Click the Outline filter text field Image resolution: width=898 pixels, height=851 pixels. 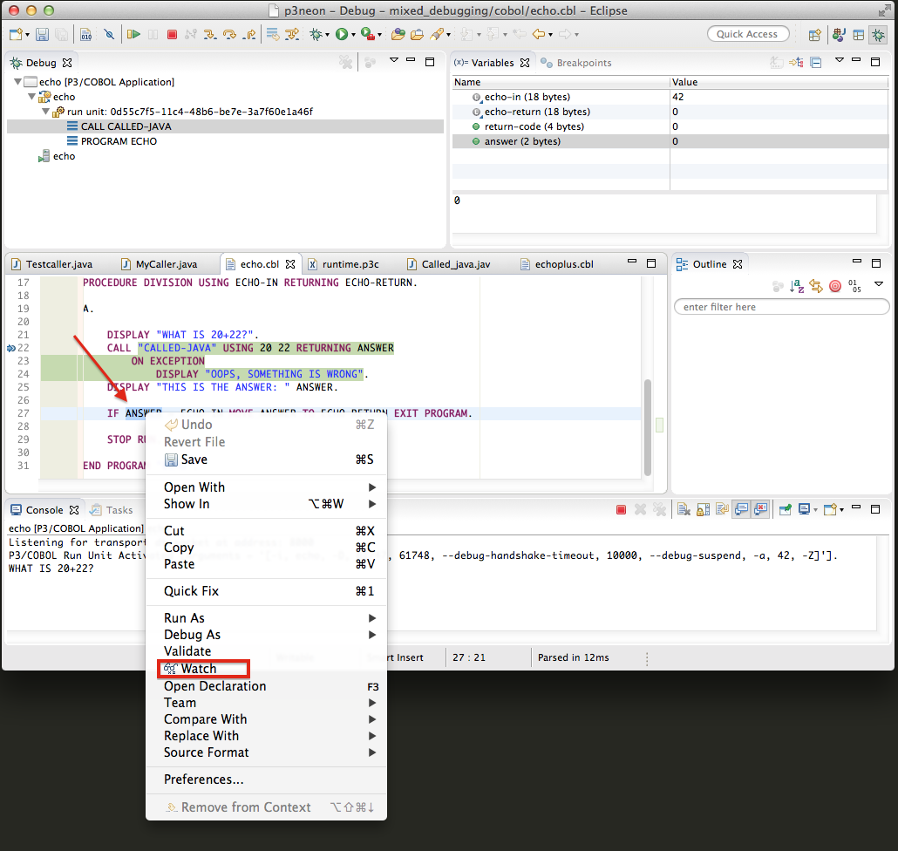click(782, 307)
